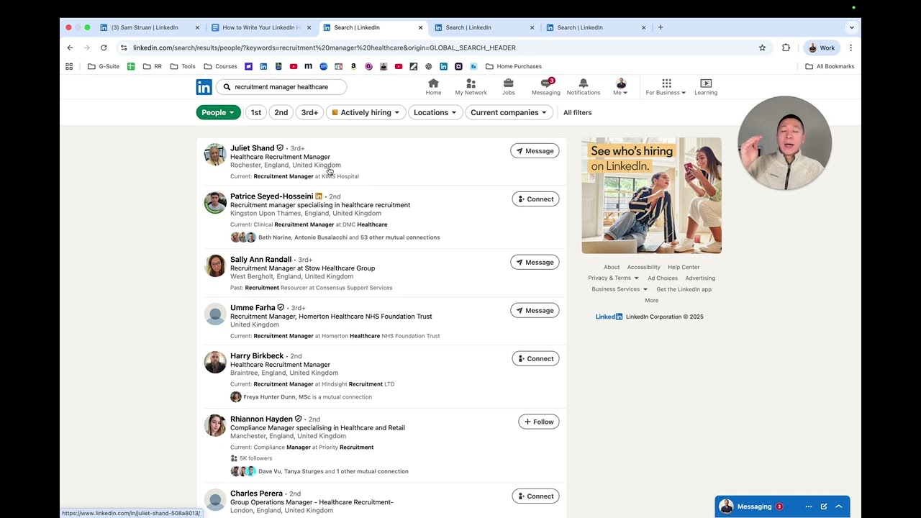Connect with Charles Perera

coord(535,496)
